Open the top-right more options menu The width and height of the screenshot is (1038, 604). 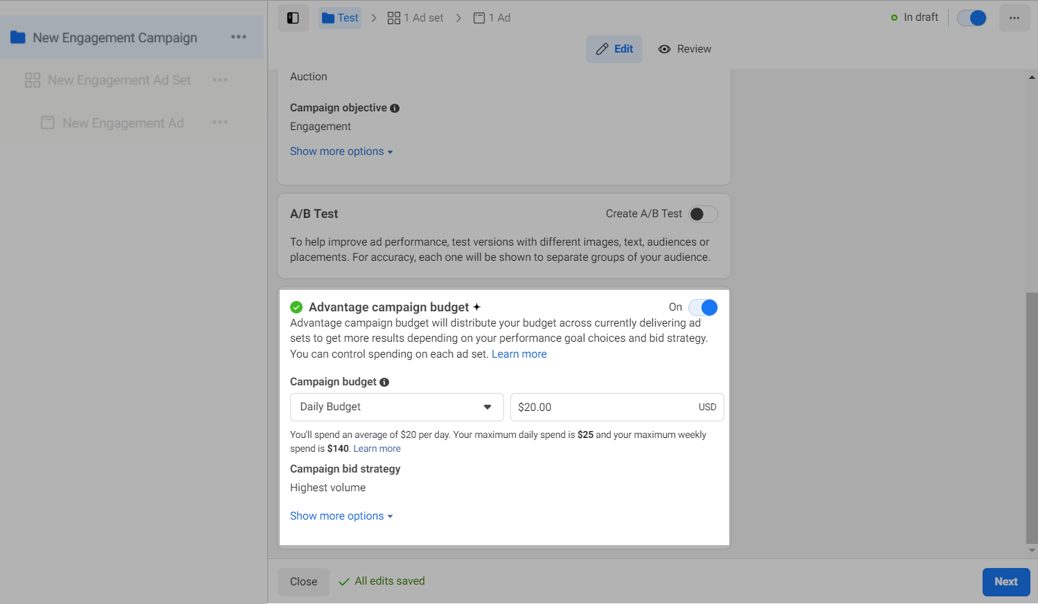[1014, 18]
